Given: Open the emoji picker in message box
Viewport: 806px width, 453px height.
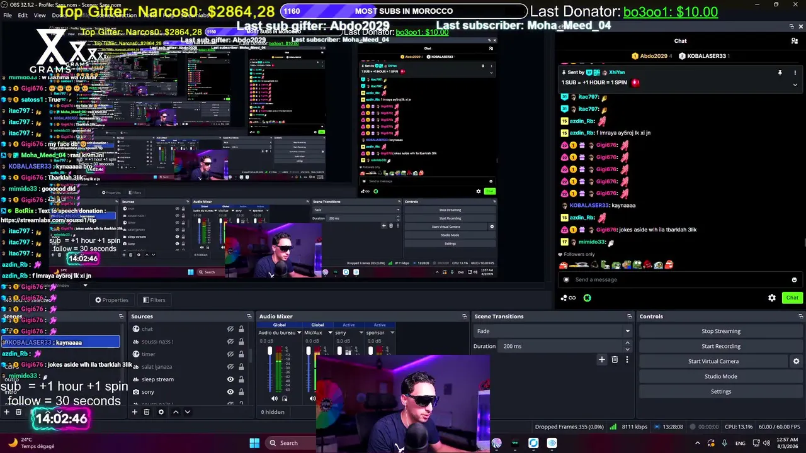Looking at the screenshot, I should (x=794, y=280).
